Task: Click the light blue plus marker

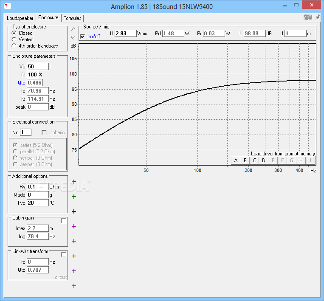Action: coord(74,286)
